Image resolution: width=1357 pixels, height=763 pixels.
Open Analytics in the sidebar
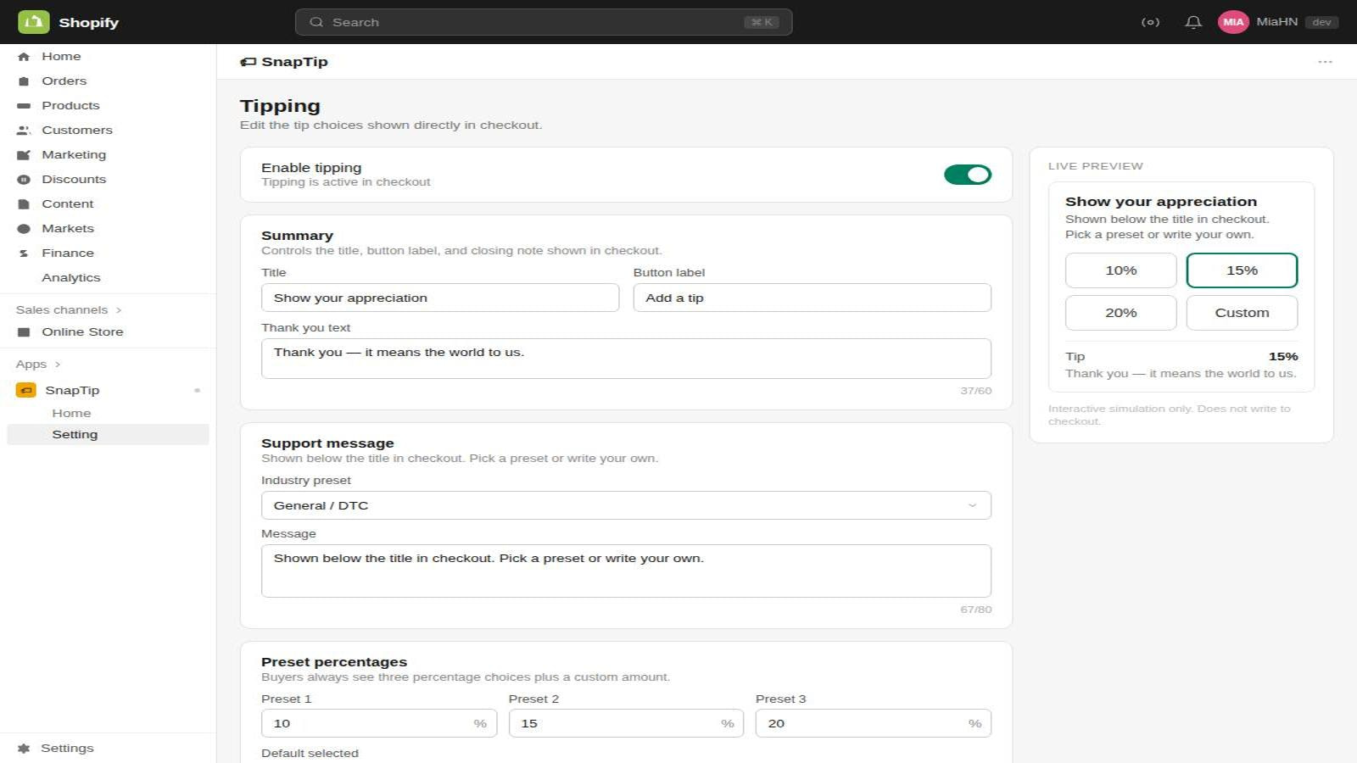coord(71,278)
